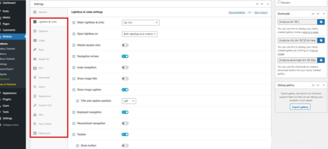Click the copy icon beside the modula id shortcode
328x149 pixels.
pos(320,22)
